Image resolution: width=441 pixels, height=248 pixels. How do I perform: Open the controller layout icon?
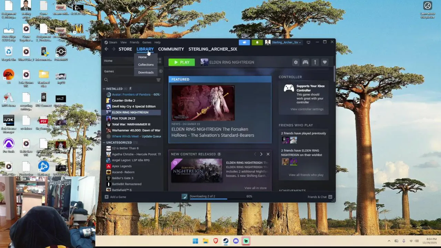coord(305,62)
